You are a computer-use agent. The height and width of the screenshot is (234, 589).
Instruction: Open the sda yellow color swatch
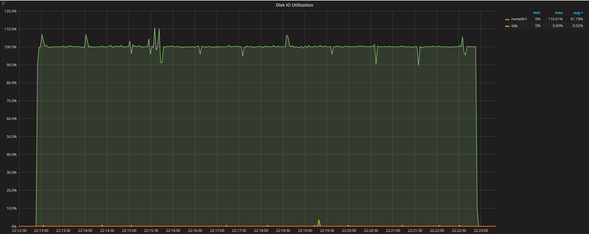507,26
